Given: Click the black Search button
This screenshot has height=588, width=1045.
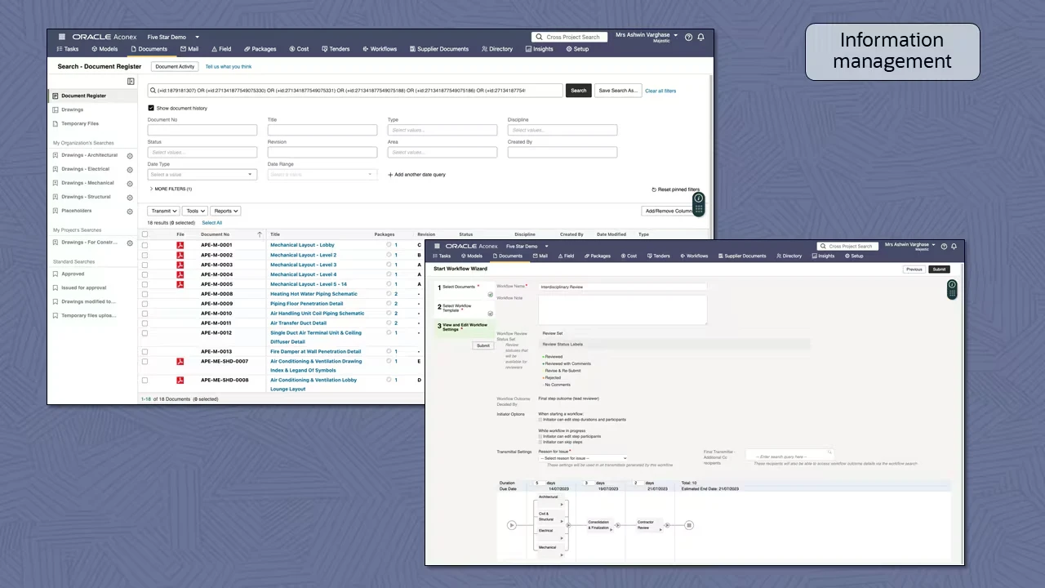Looking at the screenshot, I should (x=578, y=91).
